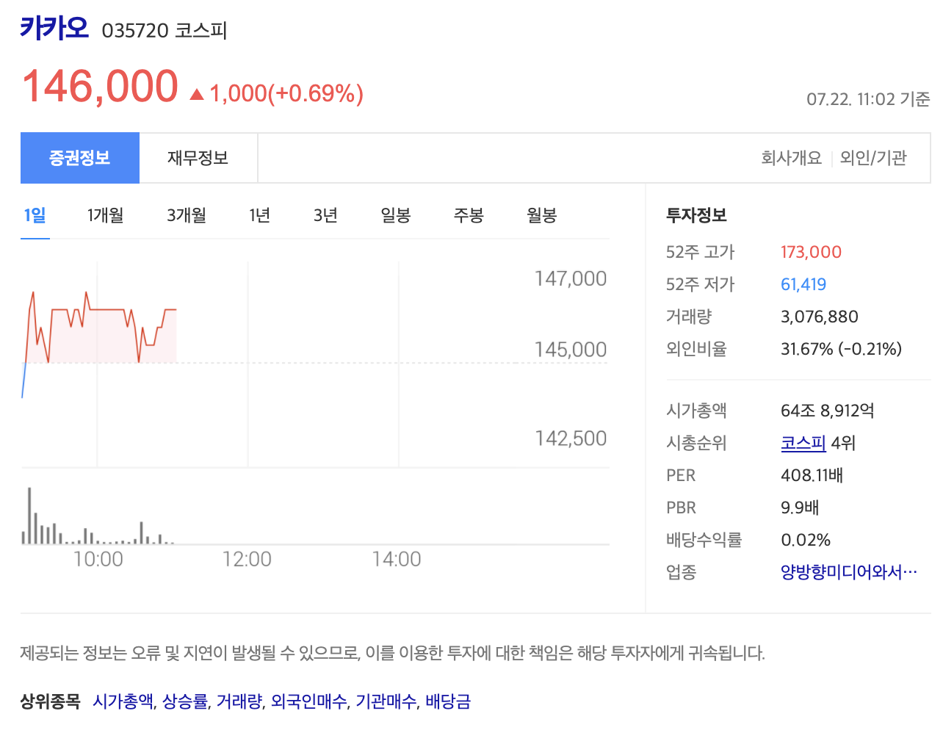Click the red up-arrow price indicator
The height and width of the screenshot is (733, 943).
(x=196, y=94)
